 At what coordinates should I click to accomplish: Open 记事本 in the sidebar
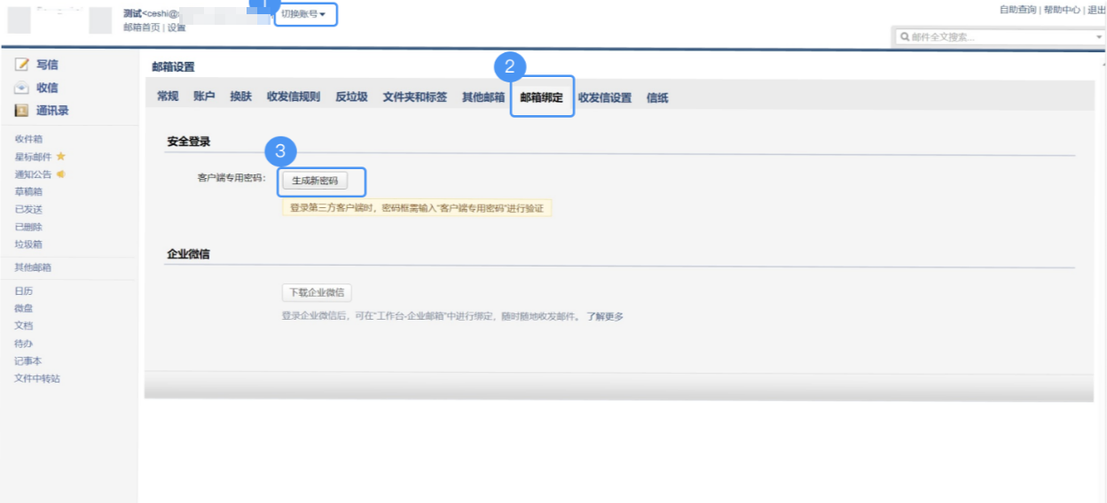pyautogui.click(x=28, y=361)
